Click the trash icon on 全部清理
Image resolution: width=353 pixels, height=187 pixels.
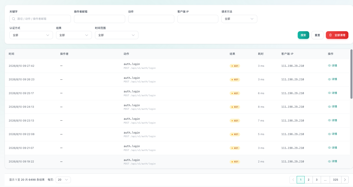(x=330, y=35)
